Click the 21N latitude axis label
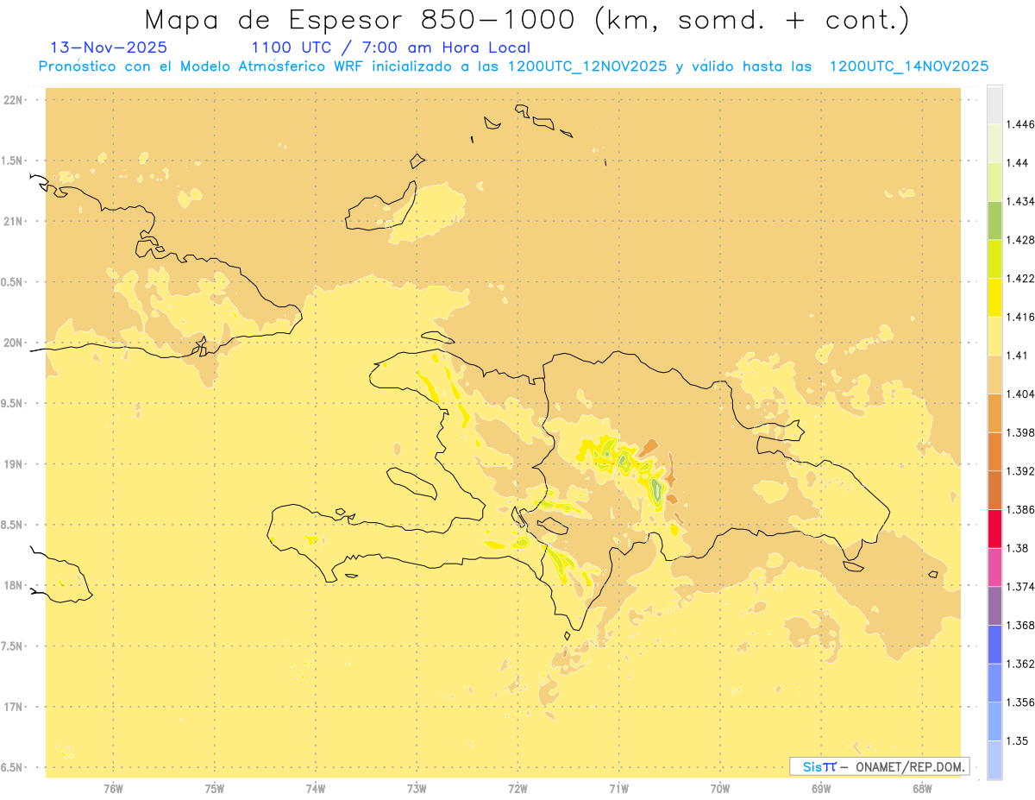The width and height of the screenshot is (1035, 800). [x=15, y=221]
